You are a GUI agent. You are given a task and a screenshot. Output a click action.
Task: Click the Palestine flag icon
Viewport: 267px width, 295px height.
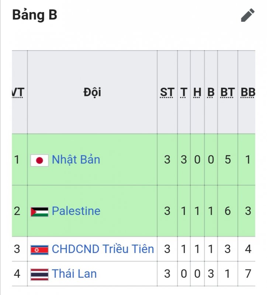coord(39,212)
